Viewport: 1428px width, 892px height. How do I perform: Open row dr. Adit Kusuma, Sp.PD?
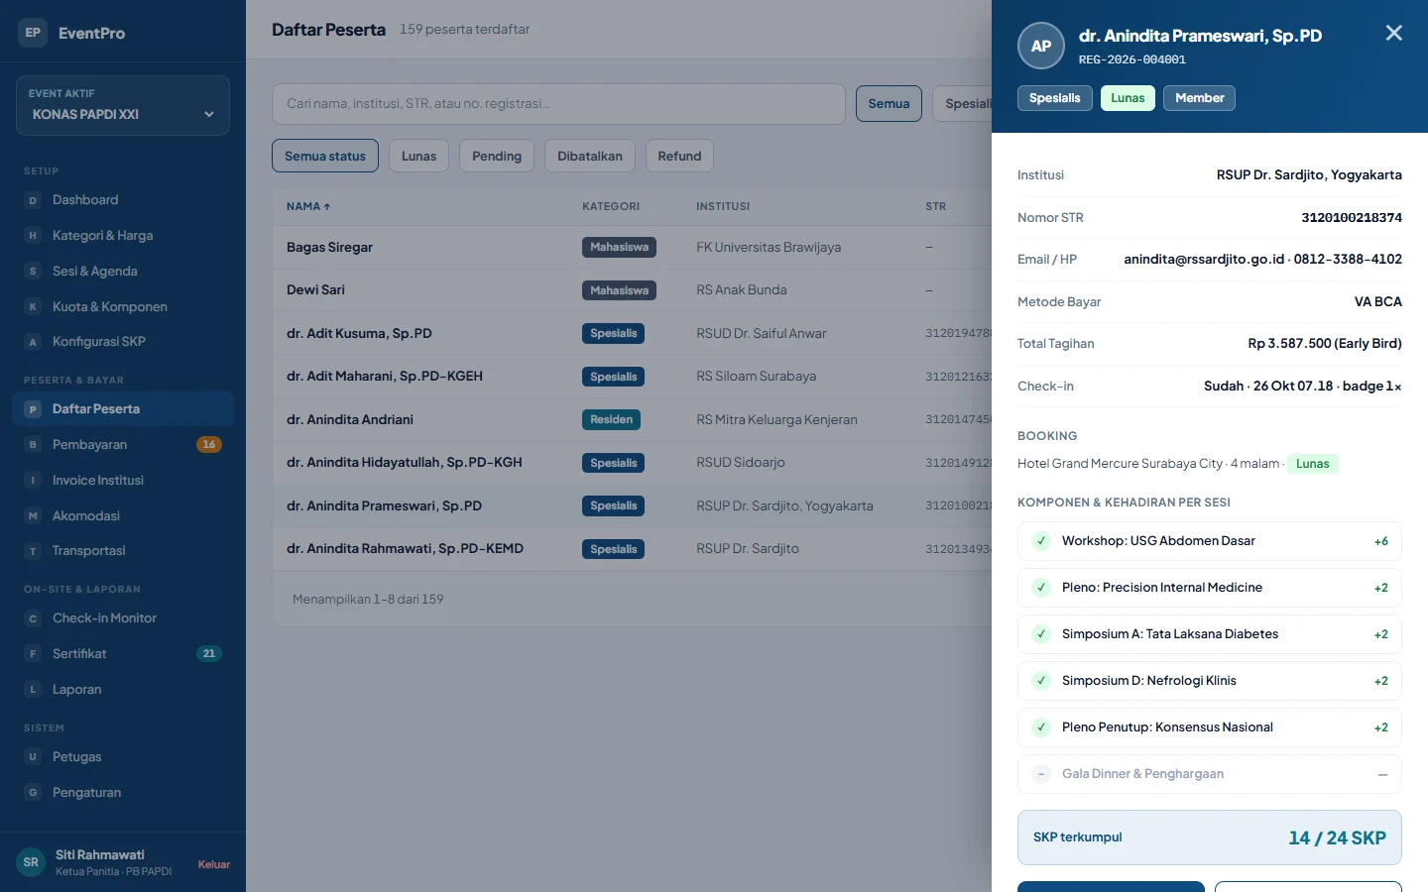click(633, 333)
